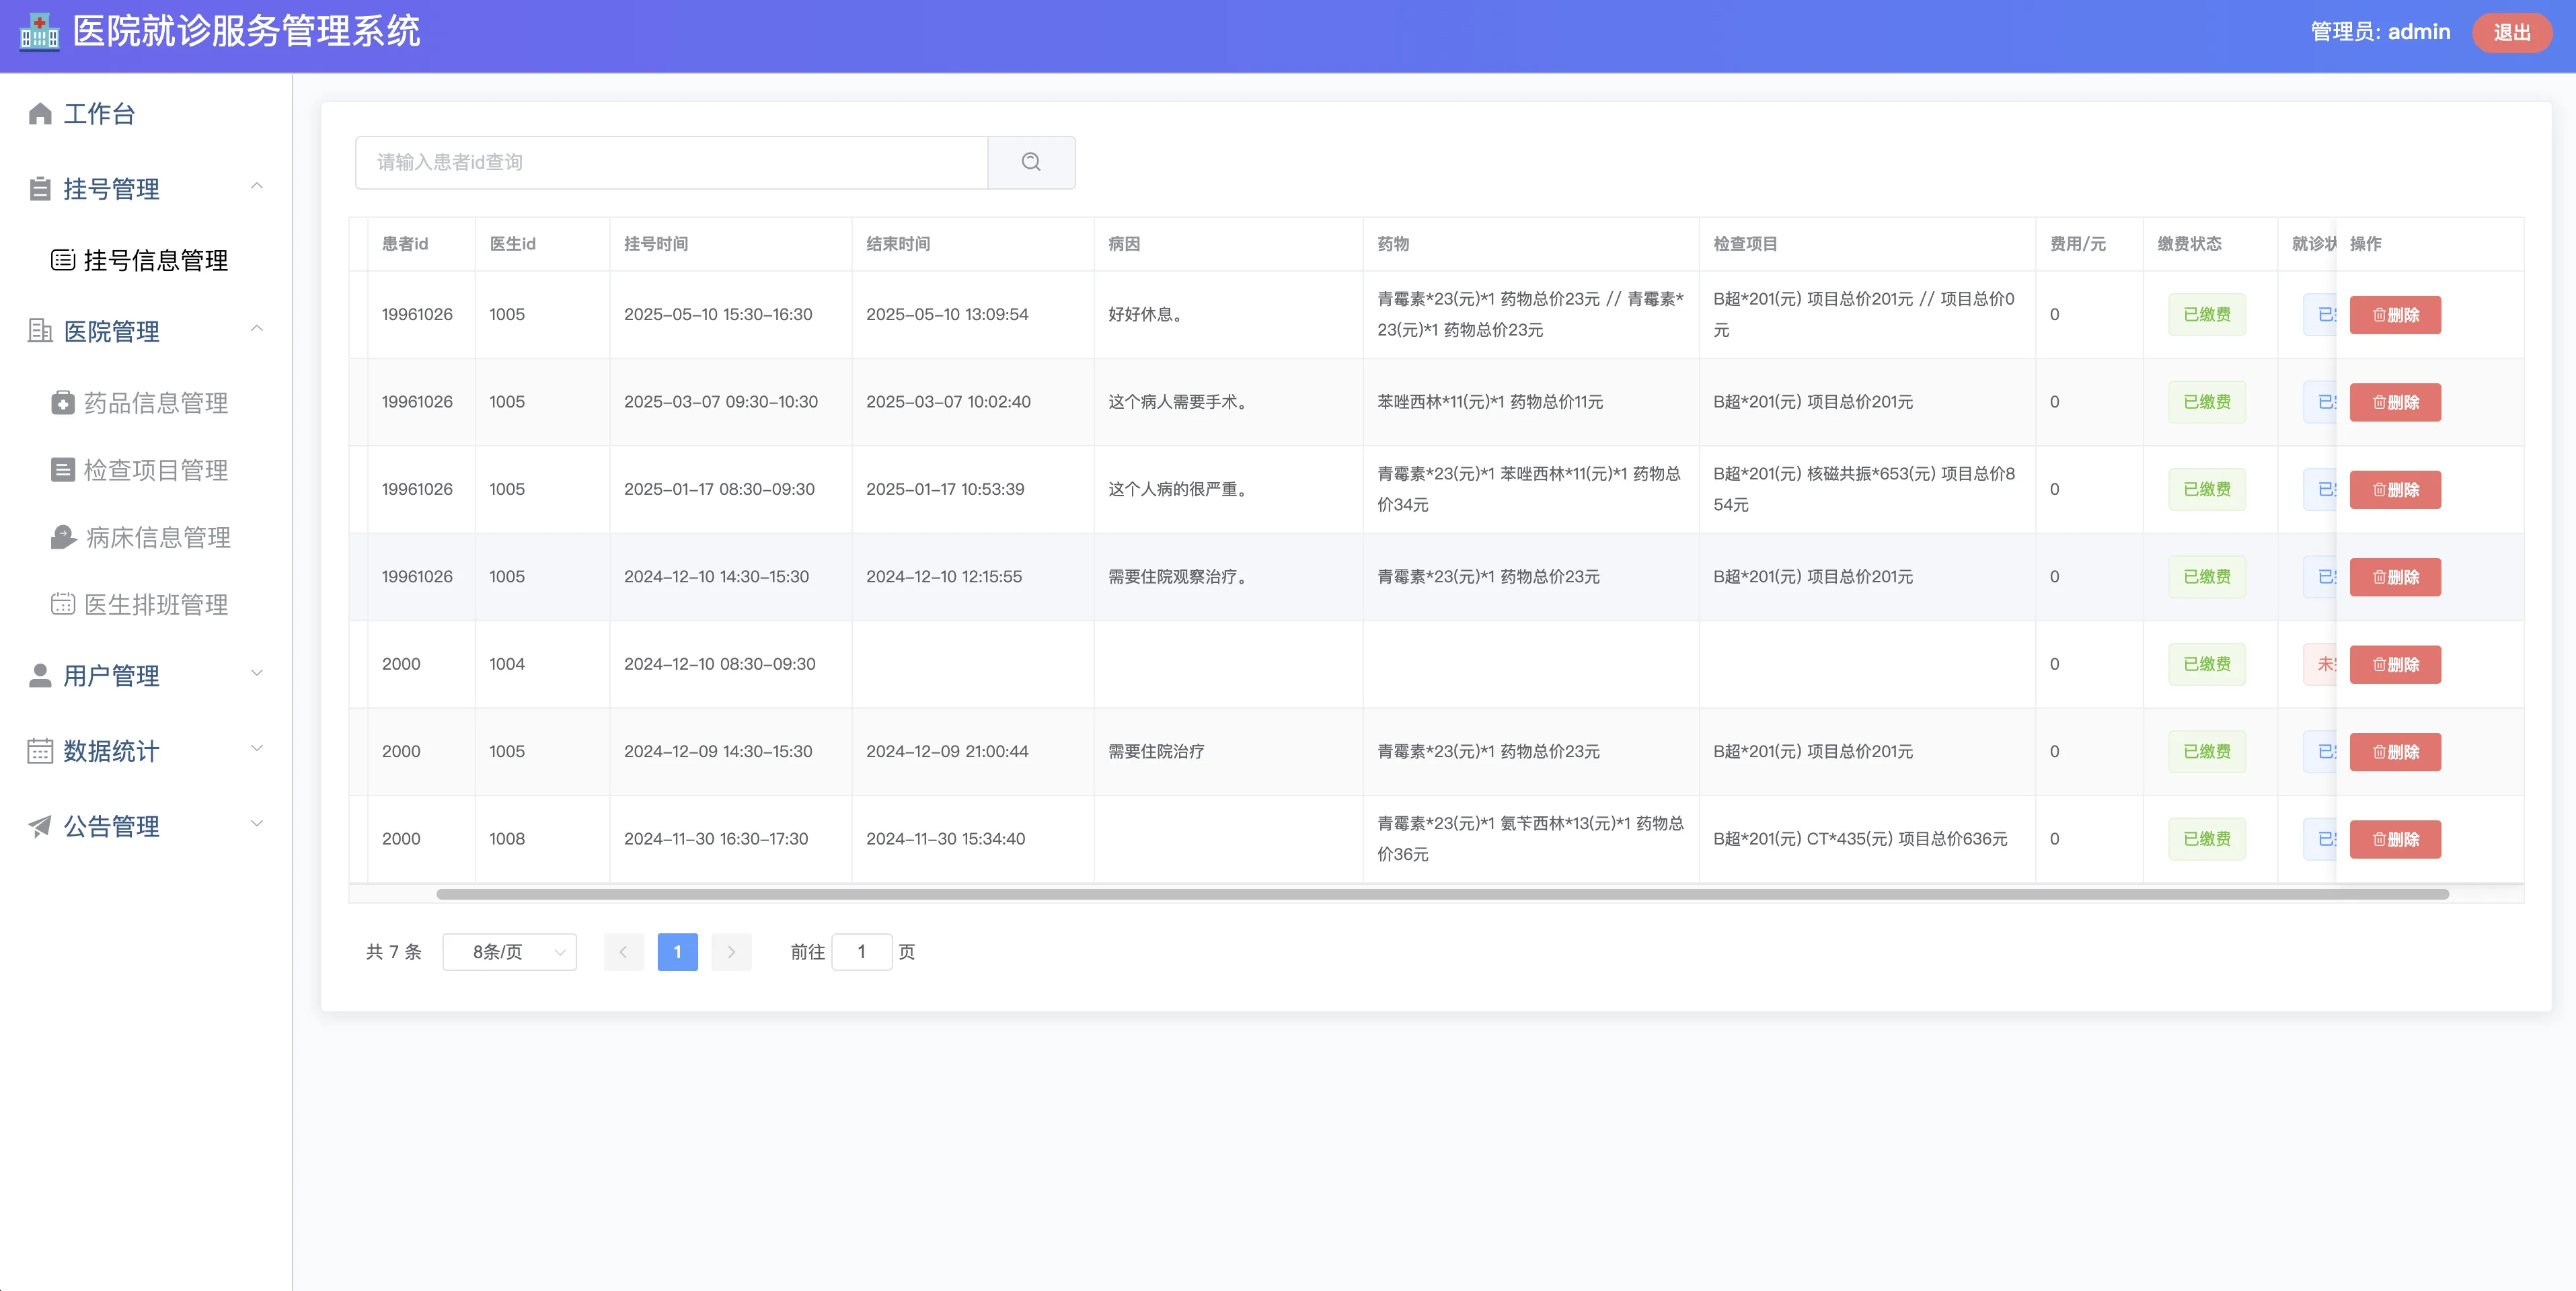The width and height of the screenshot is (2576, 1291).
Task: Go to next page arrow
Action: [731, 952]
